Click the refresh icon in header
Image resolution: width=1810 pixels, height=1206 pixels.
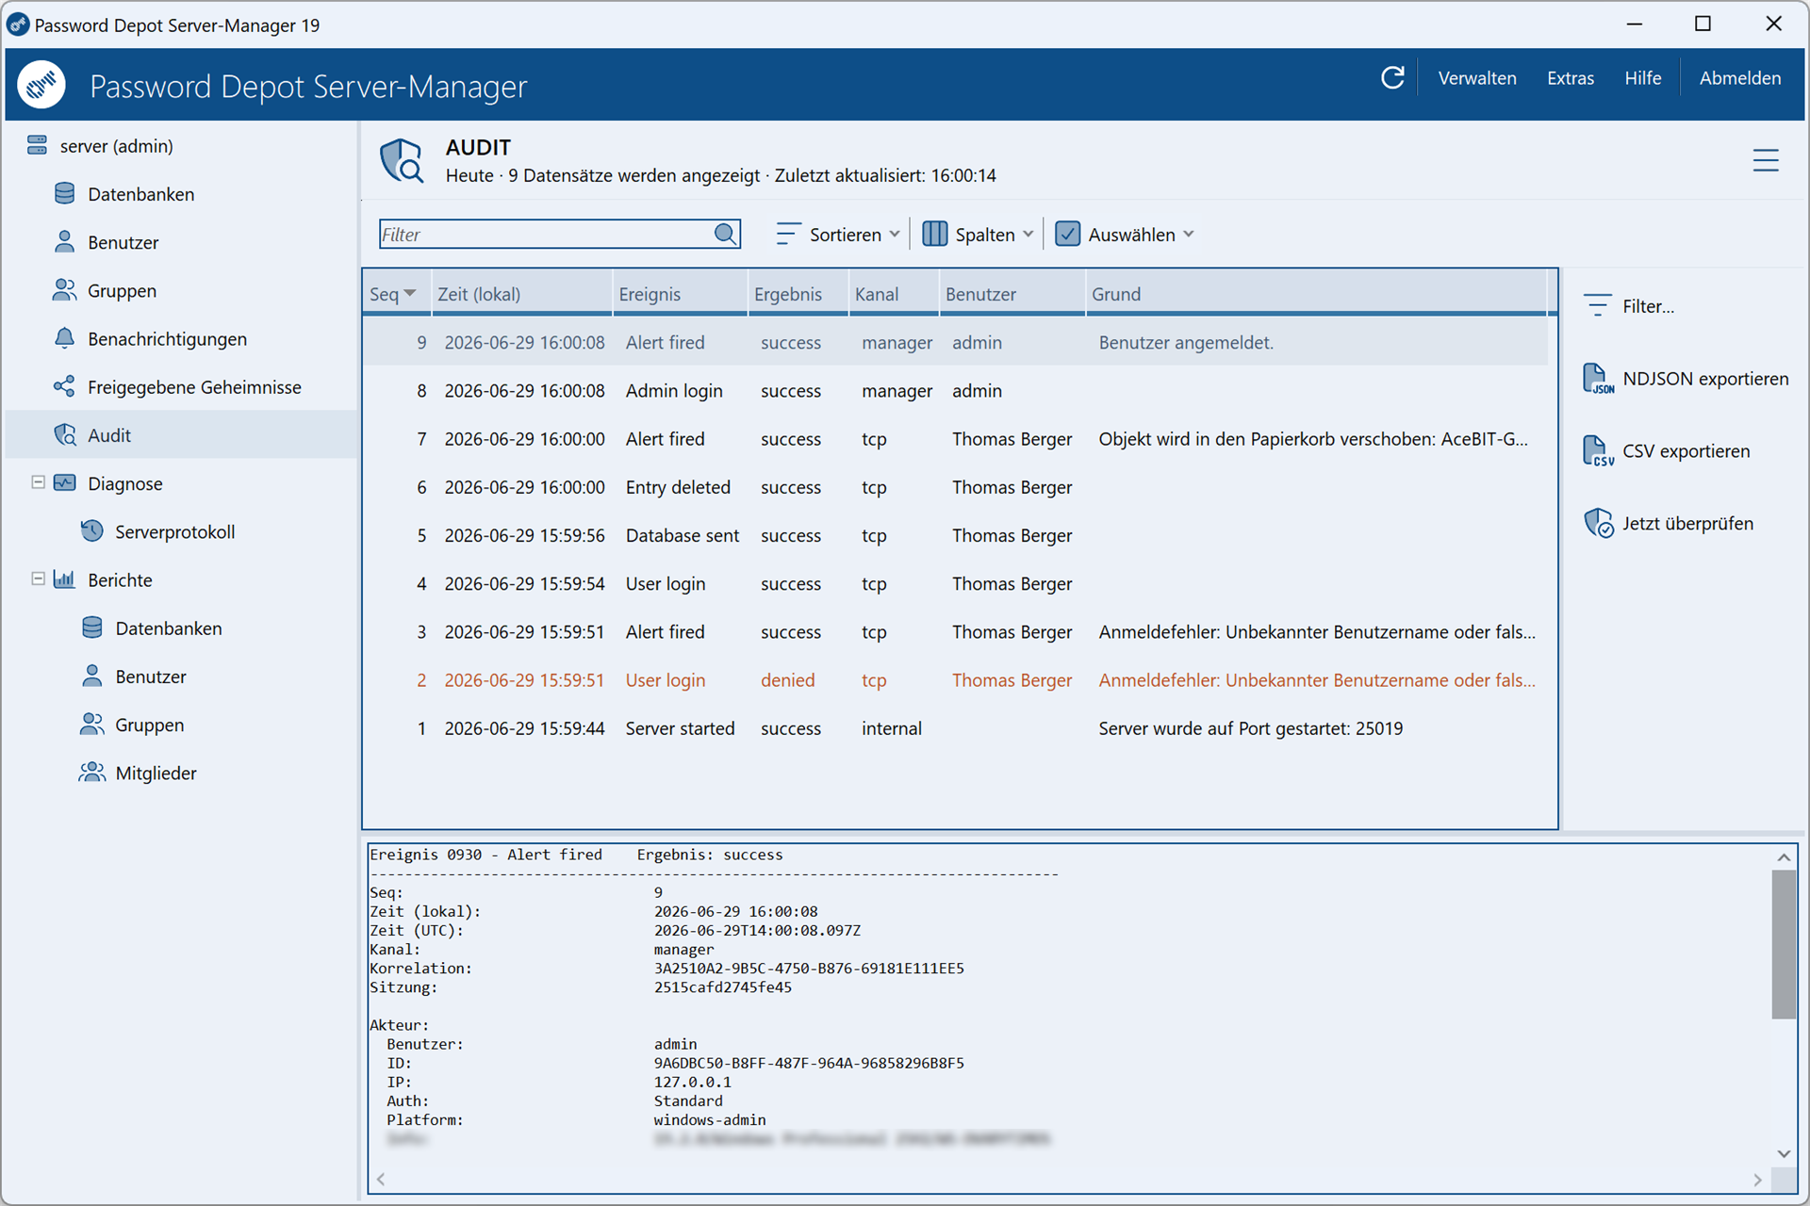(1392, 78)
